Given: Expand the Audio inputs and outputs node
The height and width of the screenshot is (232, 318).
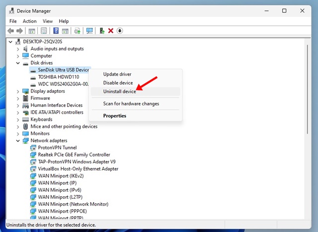Looking at the screenshot, I should [18, 49].
